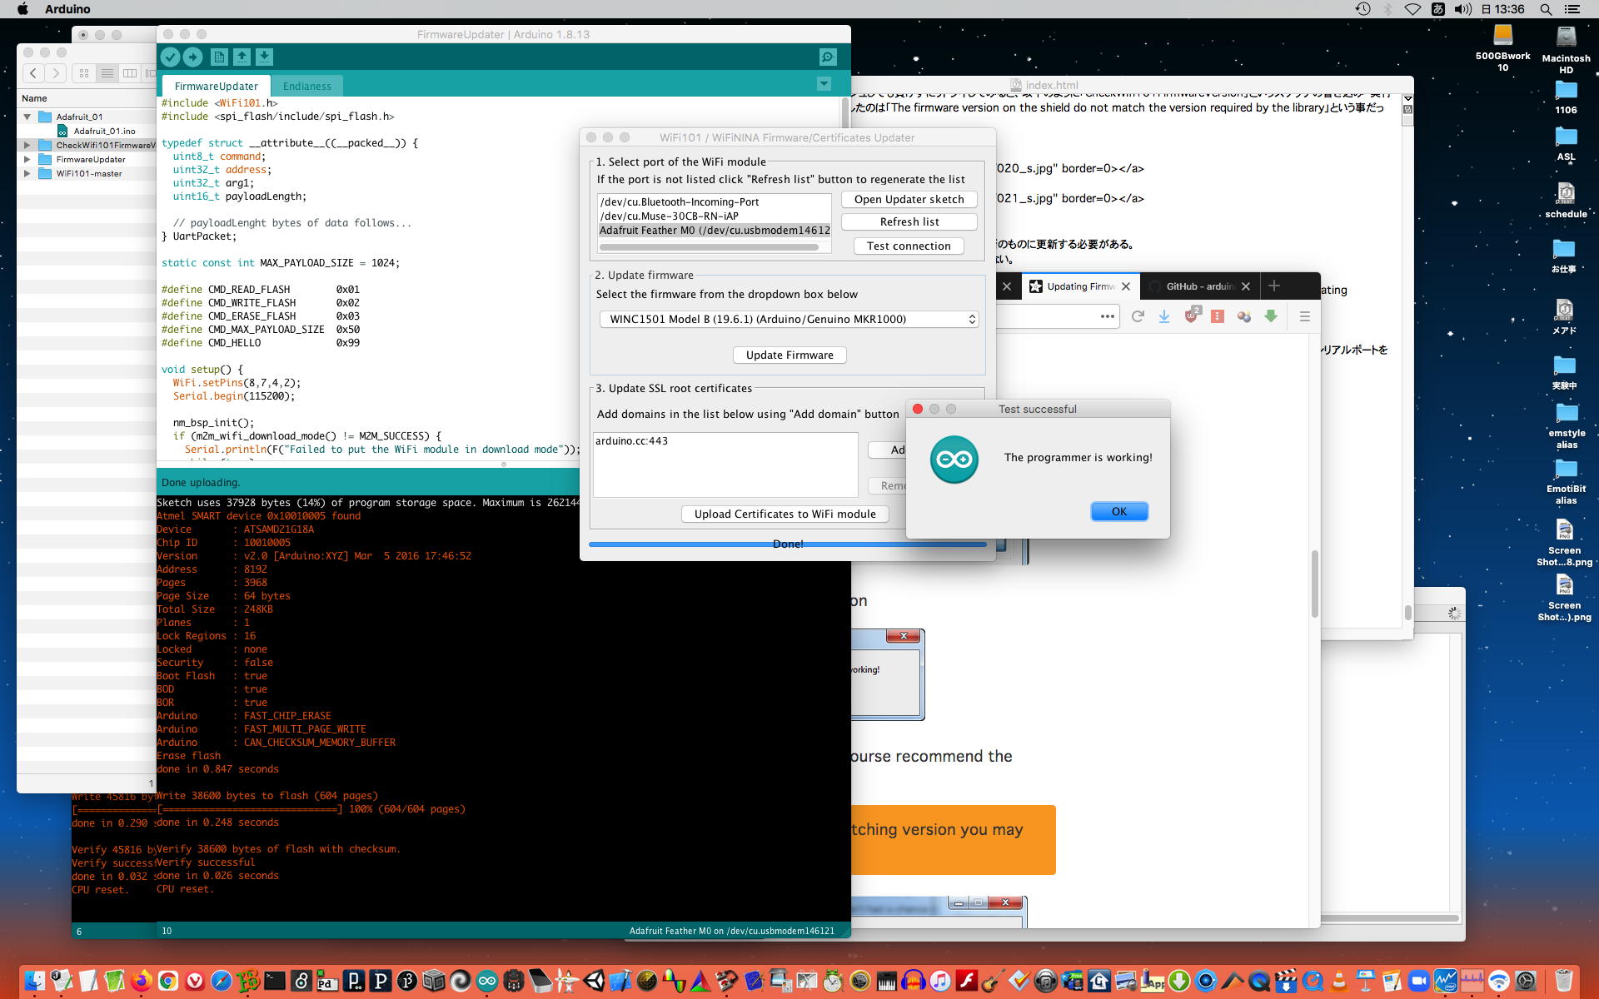
Task: Switch to the Endianess tab
Action: click(x=306, y=86)
